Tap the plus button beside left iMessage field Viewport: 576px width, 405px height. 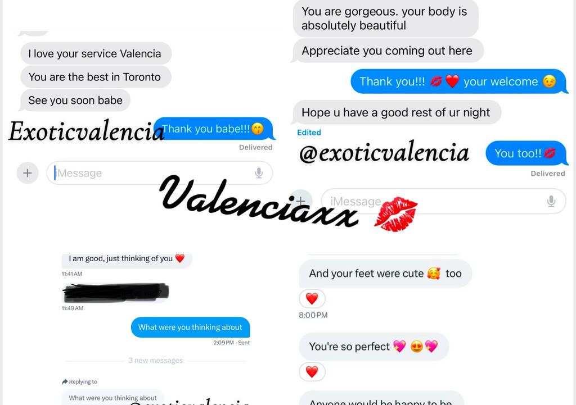[x=28, y=173]
